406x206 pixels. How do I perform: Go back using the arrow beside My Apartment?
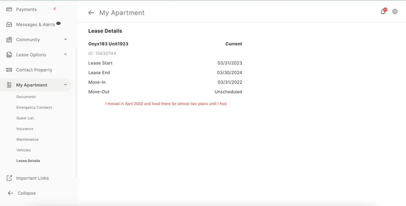pos(91,13)
